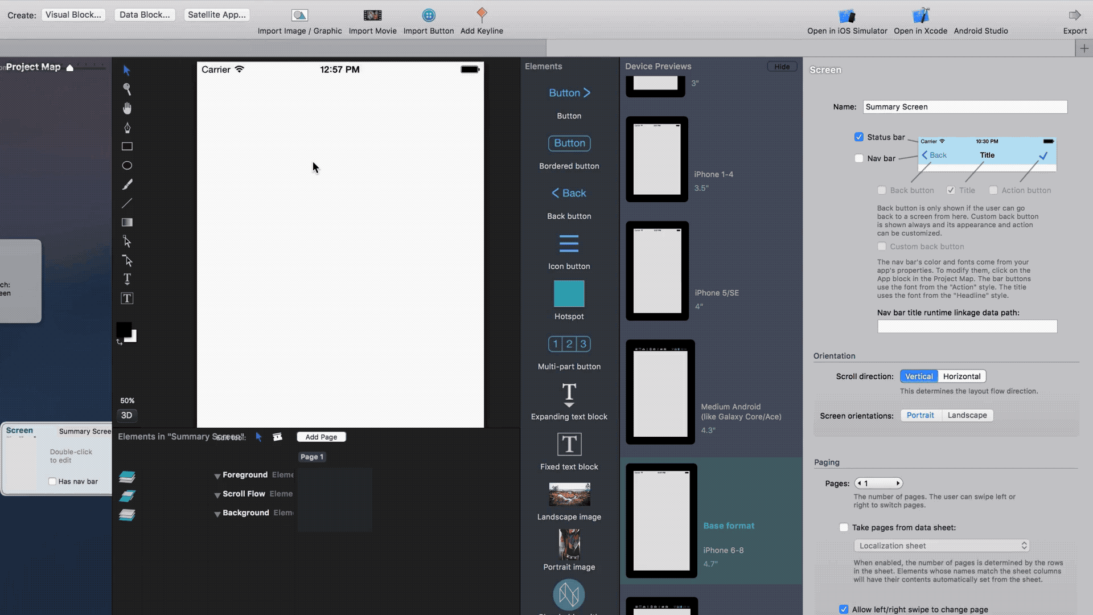Pick the Expanding text block element
Viewport: 1093px width, 615px height.
[x=569, y=395]
